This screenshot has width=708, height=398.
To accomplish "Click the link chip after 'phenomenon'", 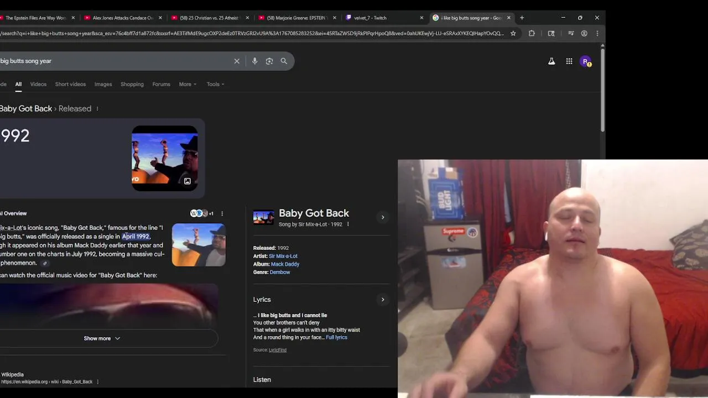I will (x=45, y=264).
